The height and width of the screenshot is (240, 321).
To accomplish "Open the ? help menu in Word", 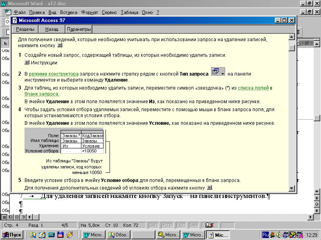I will tap(158, 12).
